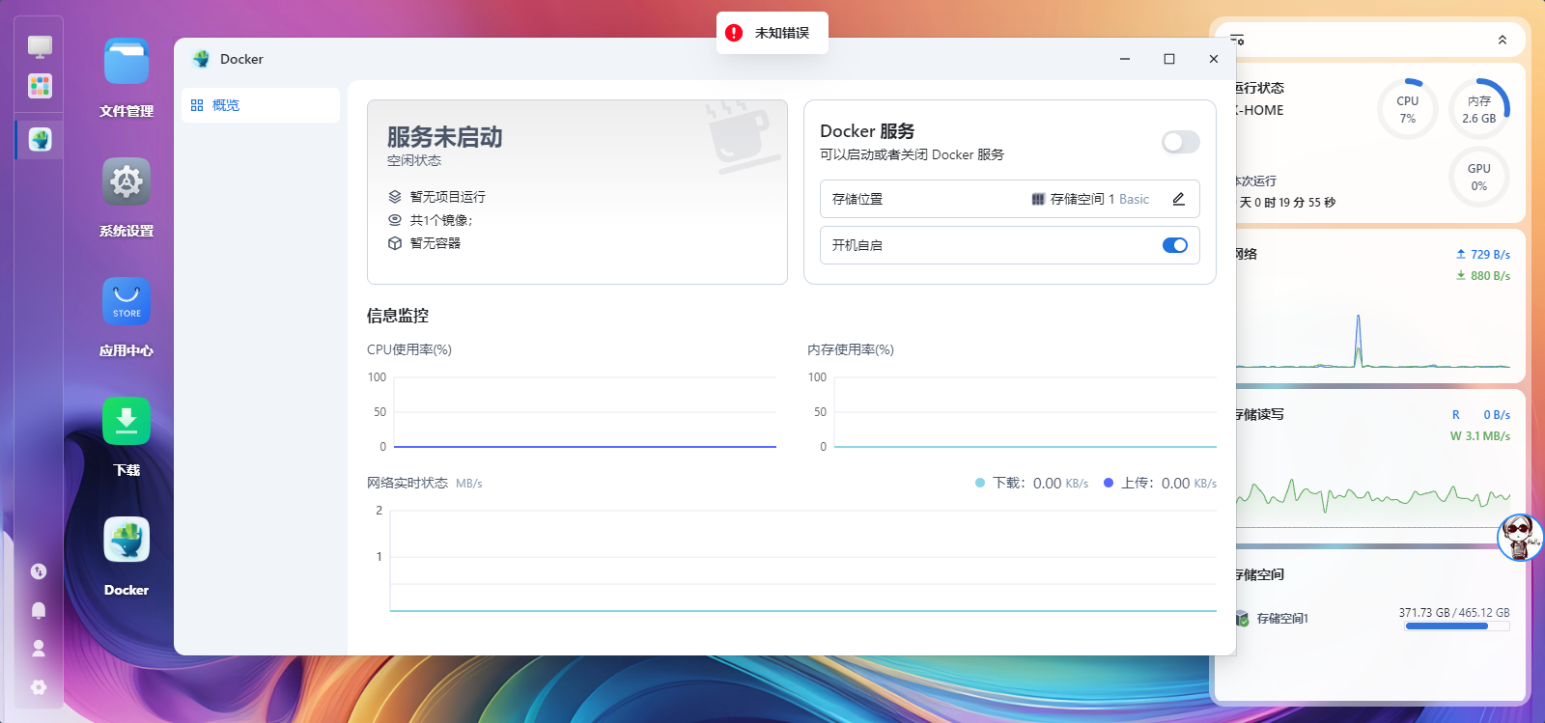
Task: Click the 服务未启动 status card
Action: coord(577,192)
